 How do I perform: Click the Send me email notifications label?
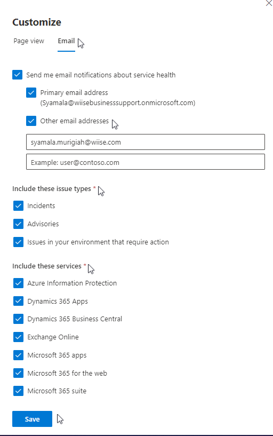tap(101, 75)
